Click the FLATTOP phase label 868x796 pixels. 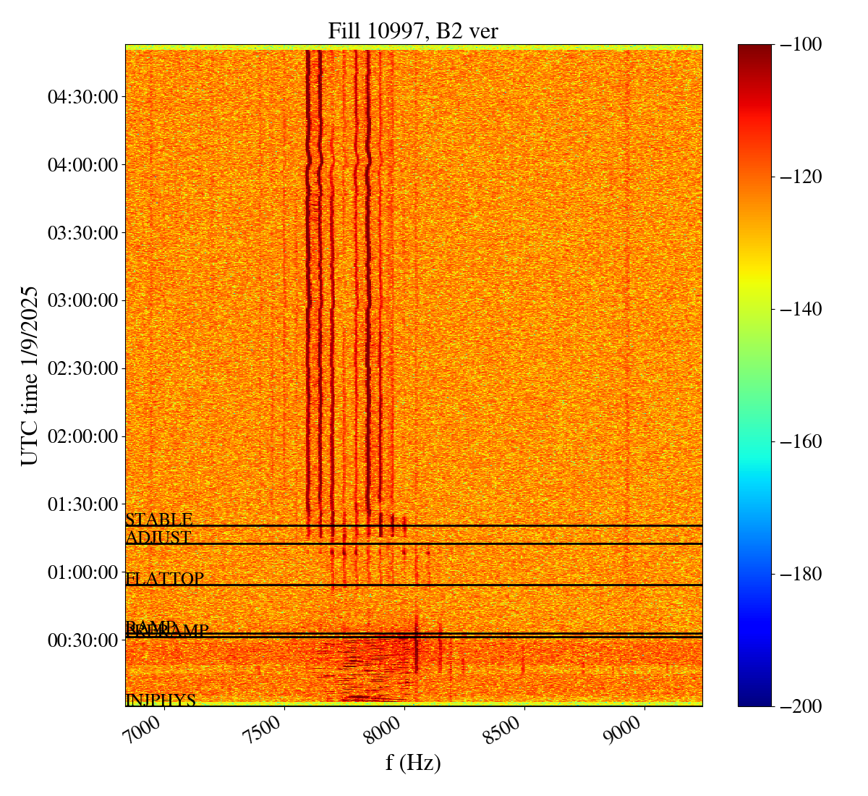click(164, 579)
